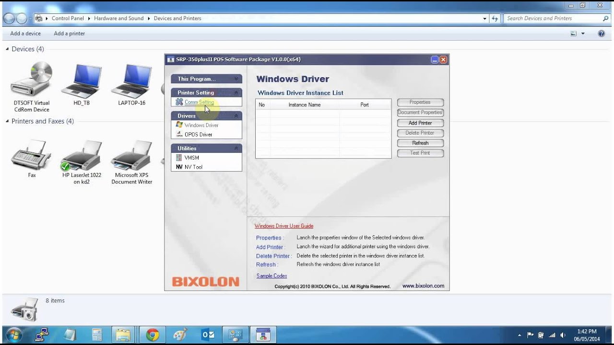Image resolution: width=614 pixels, height=345 pixels.
Task: Minimize the SRP-350plusII software window
Action: click(435, 59)
